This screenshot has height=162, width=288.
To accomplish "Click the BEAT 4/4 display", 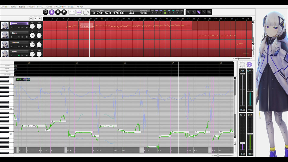I will [131, 13].
